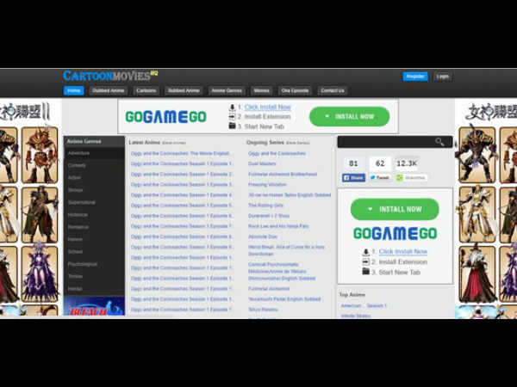Click the blue Register button

415,77
